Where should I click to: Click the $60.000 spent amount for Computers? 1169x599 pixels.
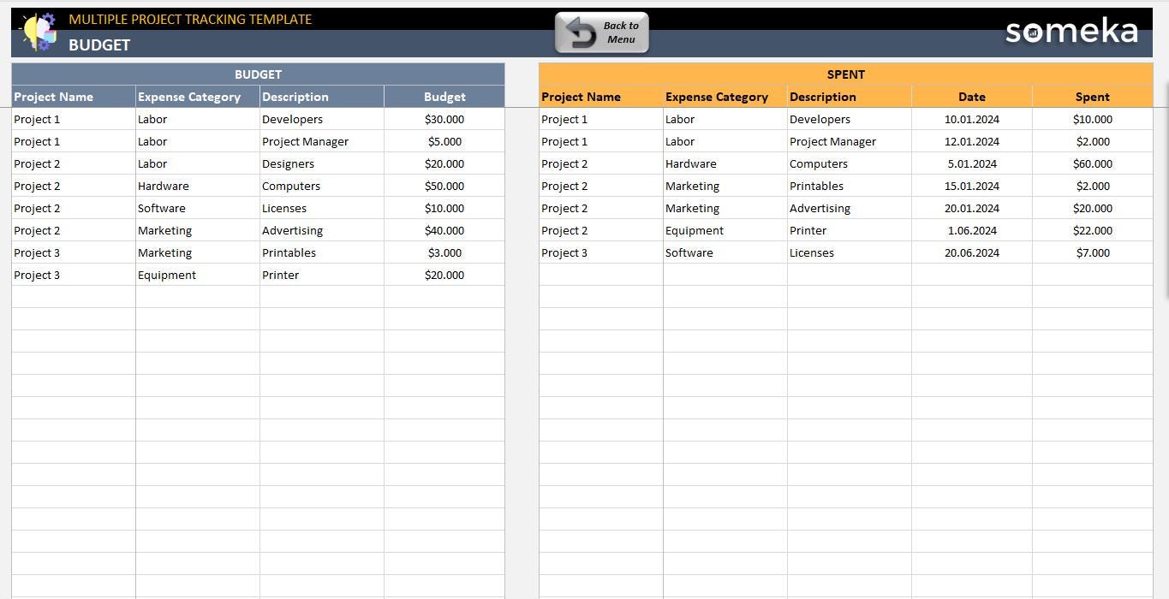(x=1092, y=163)
